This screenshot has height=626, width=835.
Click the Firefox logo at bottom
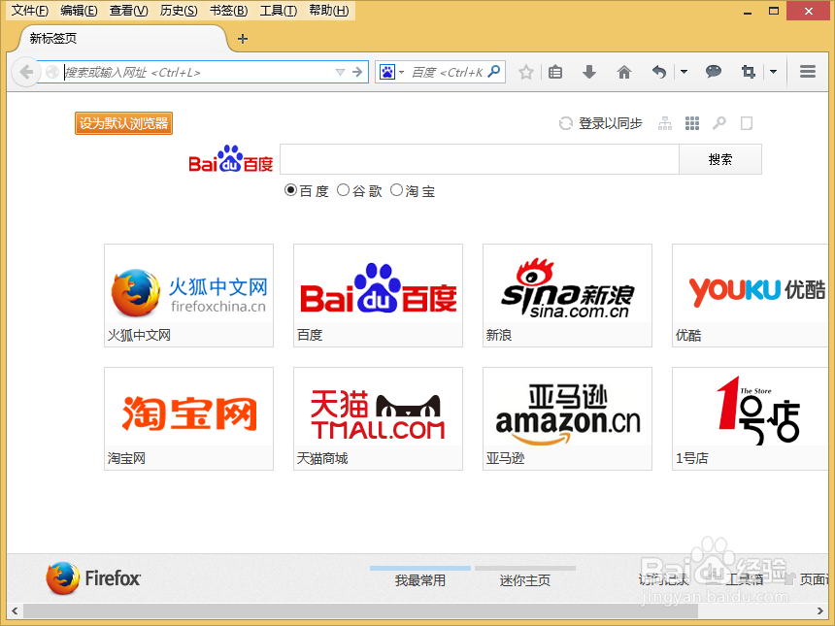94,578
